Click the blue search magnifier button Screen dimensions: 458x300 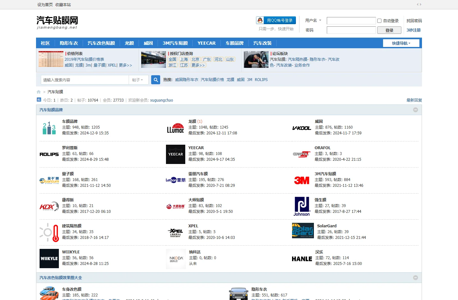156,80
